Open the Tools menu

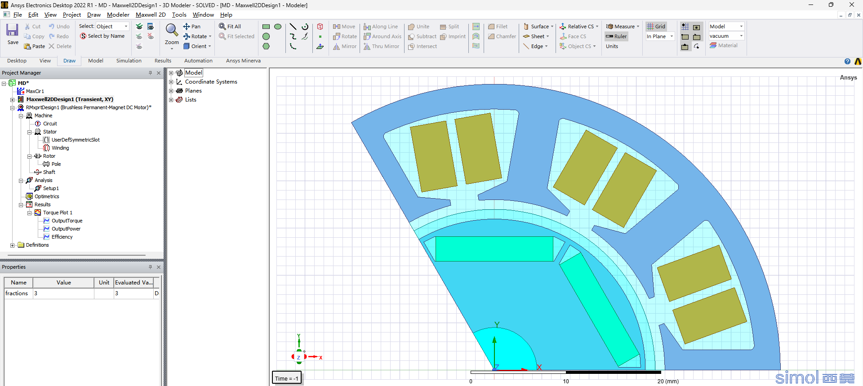point(179,15)
